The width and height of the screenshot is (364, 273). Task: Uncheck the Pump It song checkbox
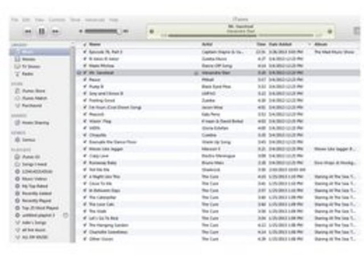click(x=85, y=86)
